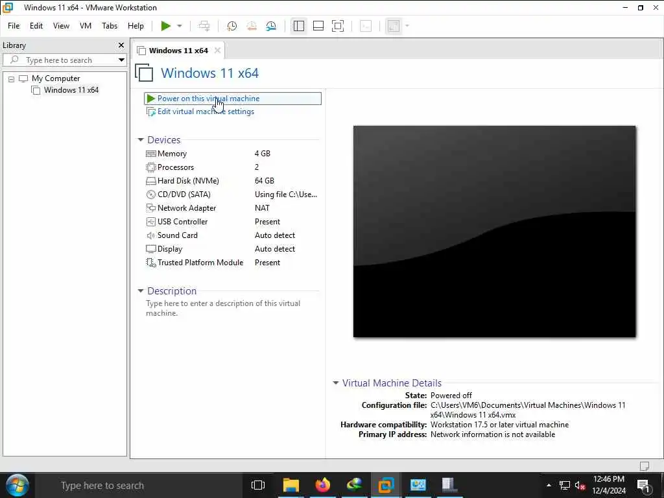
Task: Switch to the Windows 11 x64 tab
Action: [178, 51]
